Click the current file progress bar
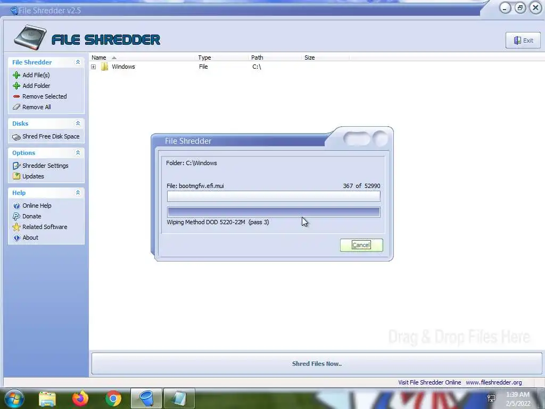545x409 pixels. coord(274,196)
